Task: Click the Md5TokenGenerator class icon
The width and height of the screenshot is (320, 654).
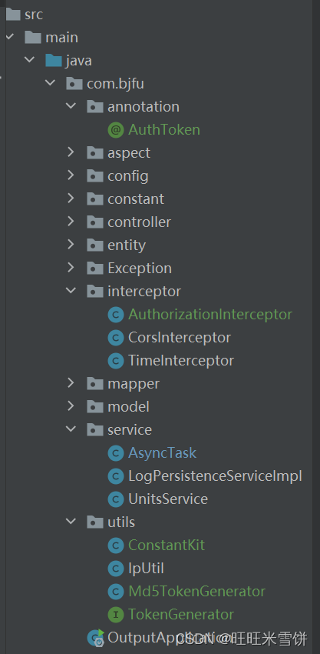Action: pyautogui.click(x=116, y=592)
